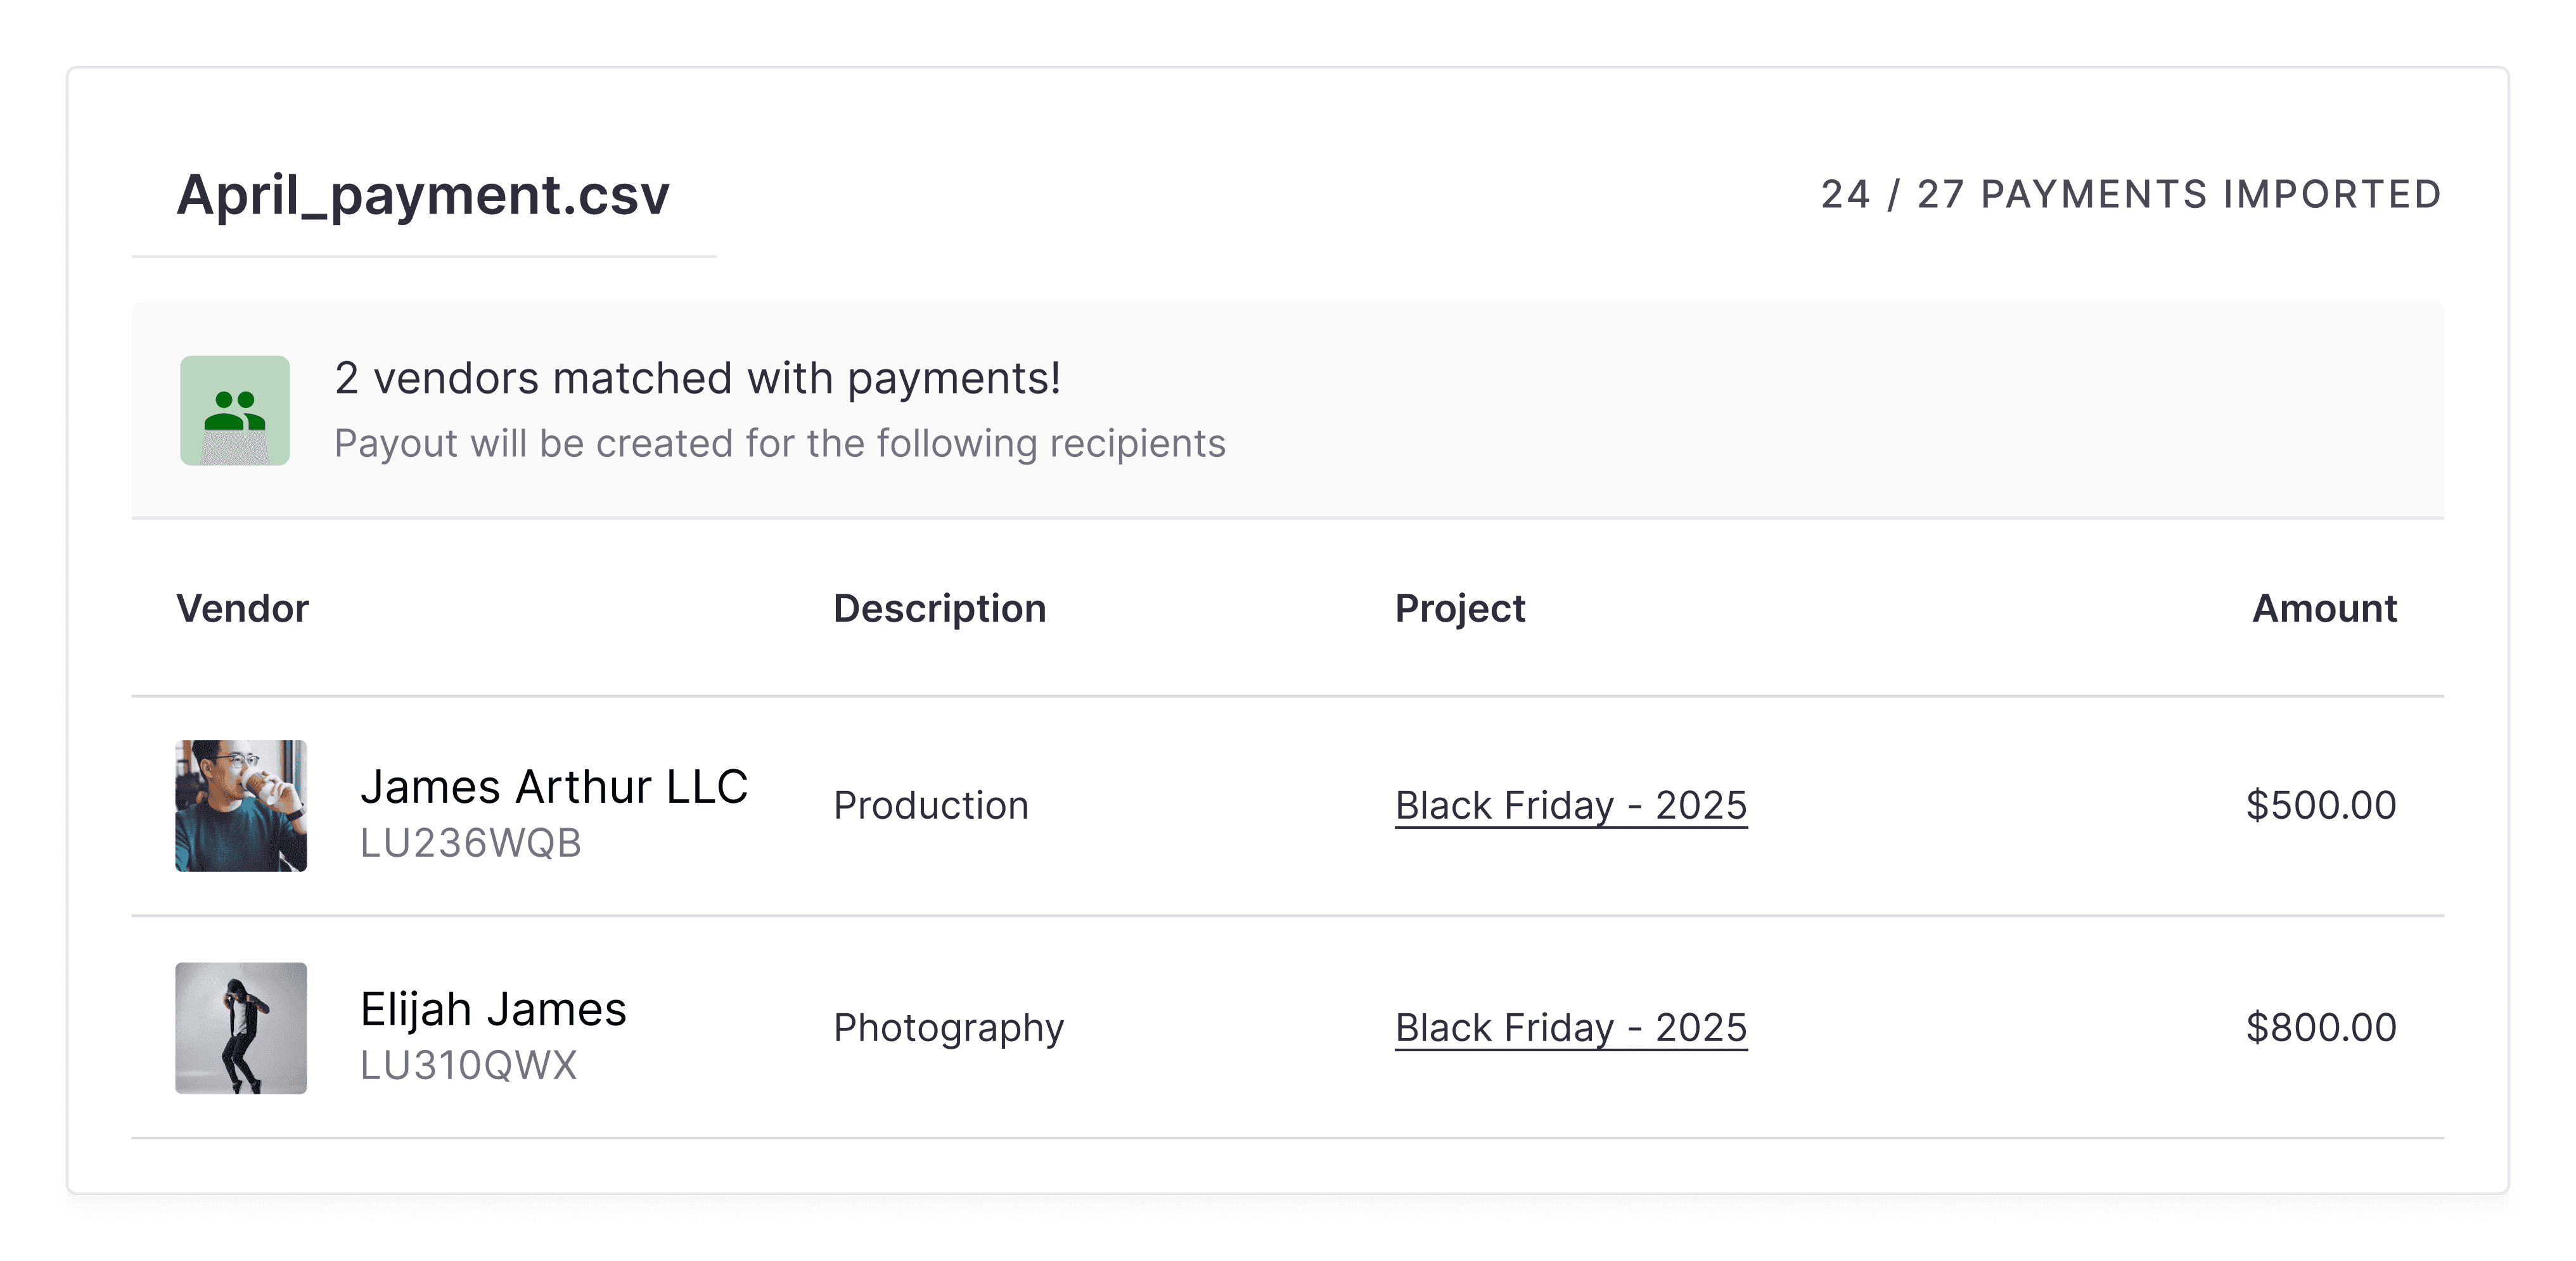Viewport: 2576px width, 1261px height.
Task: Select the April_payment.csv tab title
Action: click(423, 194)
